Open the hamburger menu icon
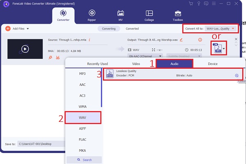This screenshot has height=164, width=246. click(214, 3)
